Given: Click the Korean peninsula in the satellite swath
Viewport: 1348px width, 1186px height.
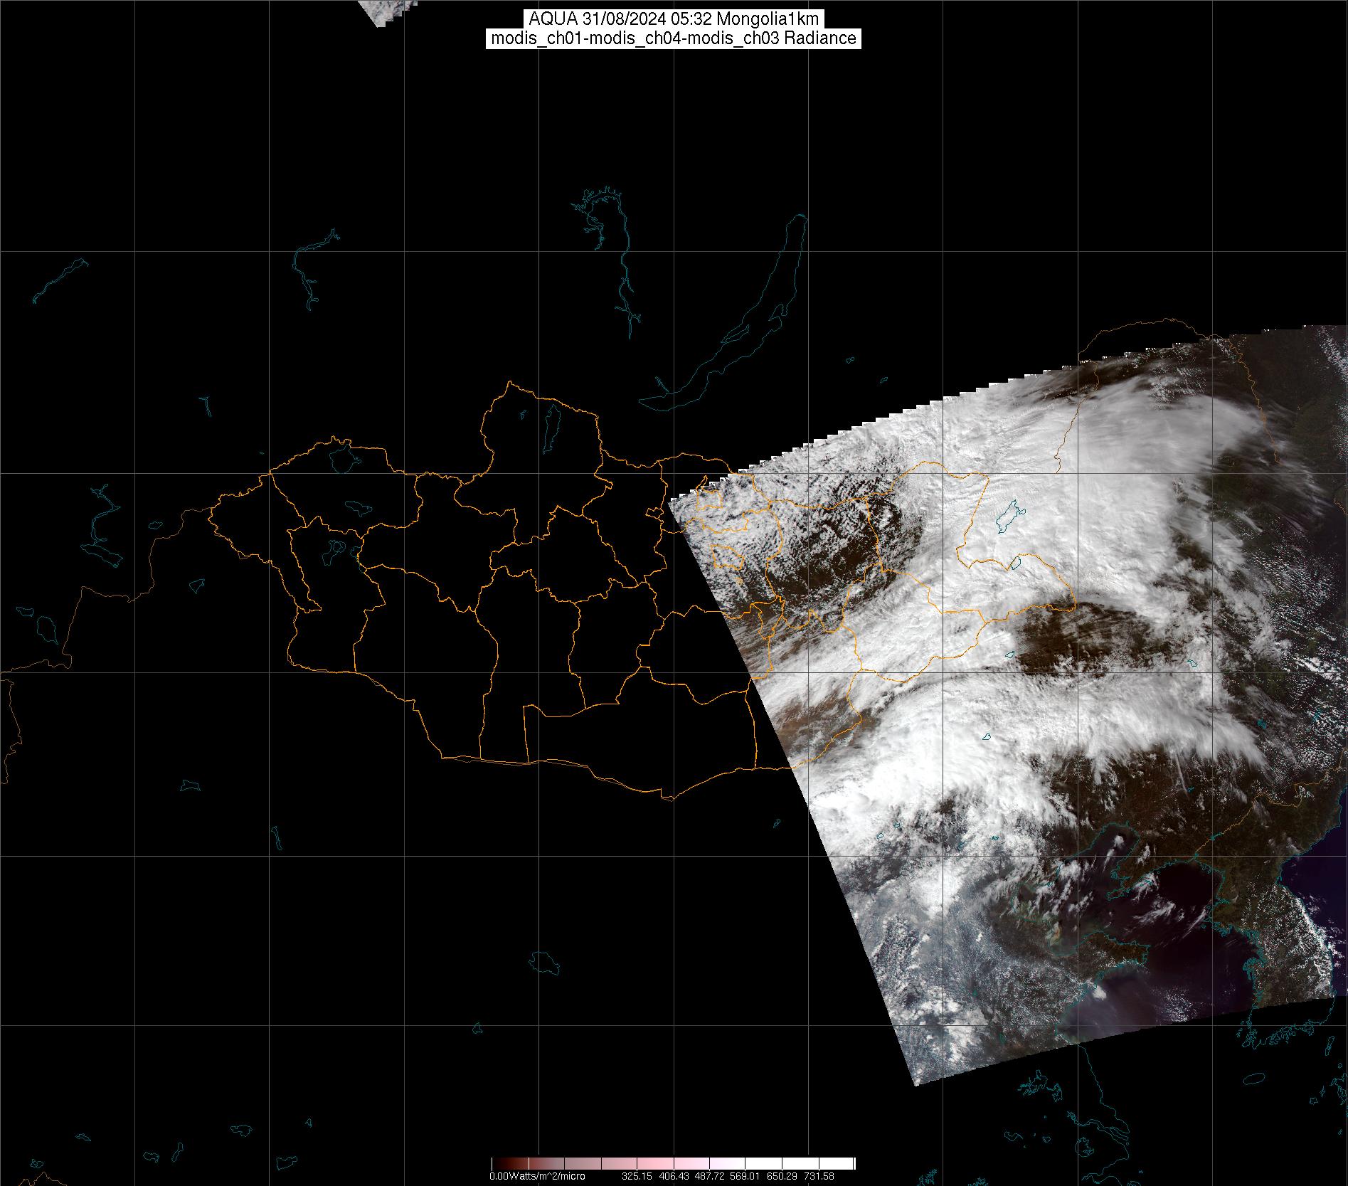Looking at the screenshot, I should pos(1273,953).
